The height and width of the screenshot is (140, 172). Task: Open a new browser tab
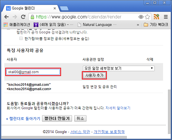64,8
